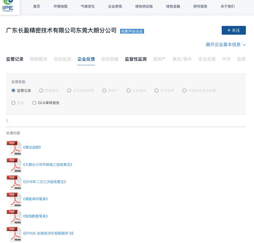The height and width of the screenshot is (243, 254).
Task: Switch to the 排放数据 tab
Action: 110,59
